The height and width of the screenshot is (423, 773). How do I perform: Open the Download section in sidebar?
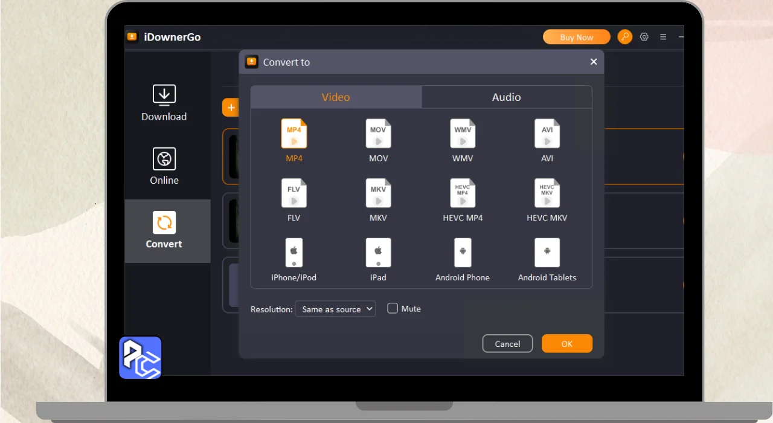point(164,103)
